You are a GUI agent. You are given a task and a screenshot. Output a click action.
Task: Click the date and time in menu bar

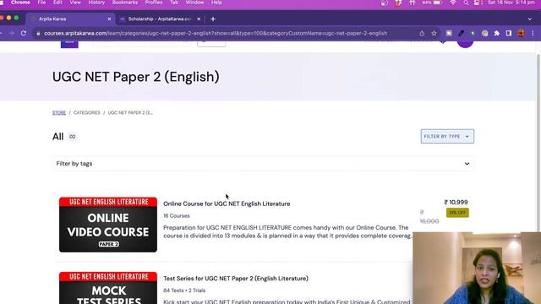[x=511, y=3]
